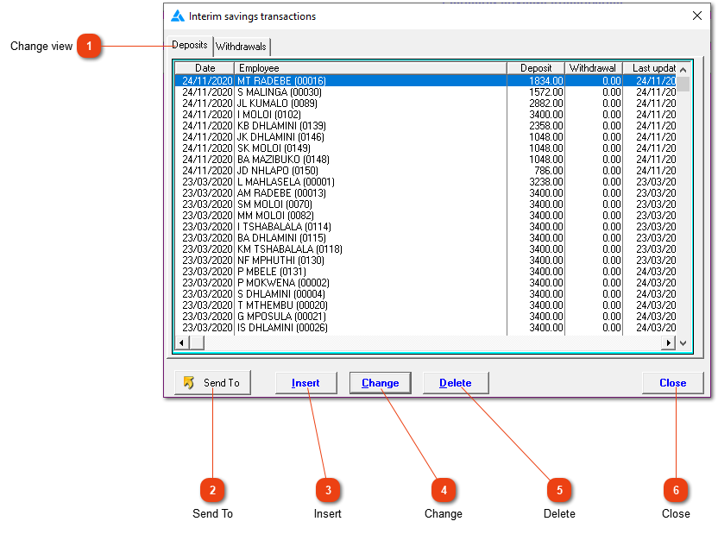Select row I TSHABALALA (0114)
The image size is (718, 534).
[425, 227]
